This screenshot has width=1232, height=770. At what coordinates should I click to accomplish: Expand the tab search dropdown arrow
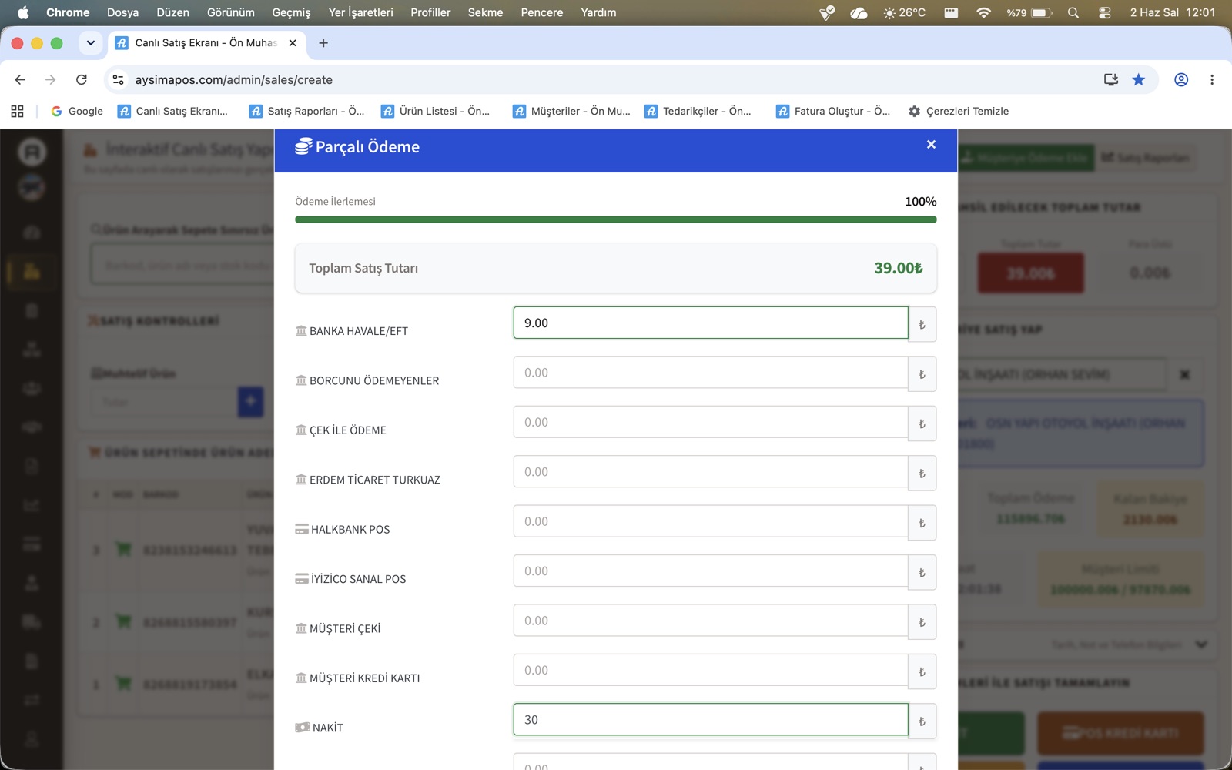pos(91,43)
